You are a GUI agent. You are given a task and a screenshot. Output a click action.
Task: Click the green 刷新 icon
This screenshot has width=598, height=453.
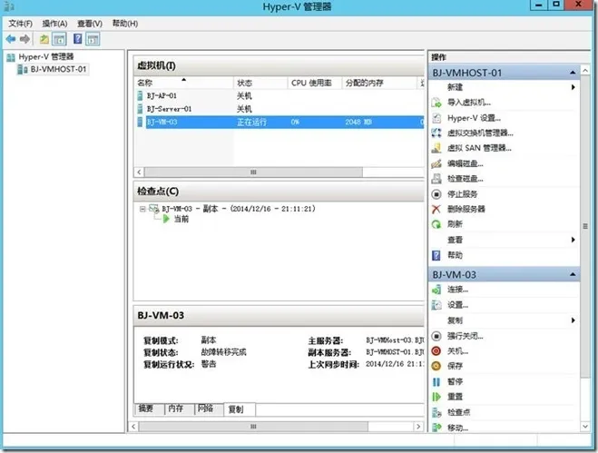436,224
